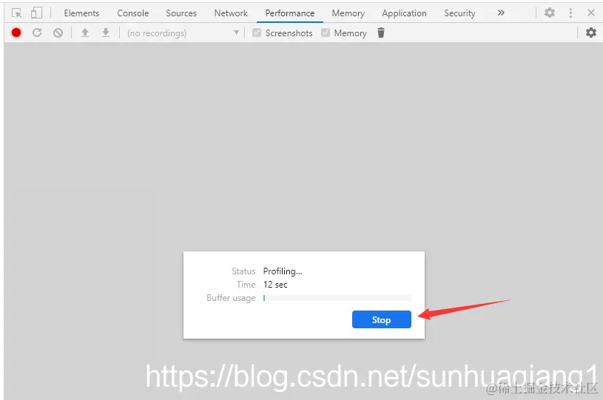Click the red record button
Viewport: 603px width, 400px height.
(x=16, y=33)
